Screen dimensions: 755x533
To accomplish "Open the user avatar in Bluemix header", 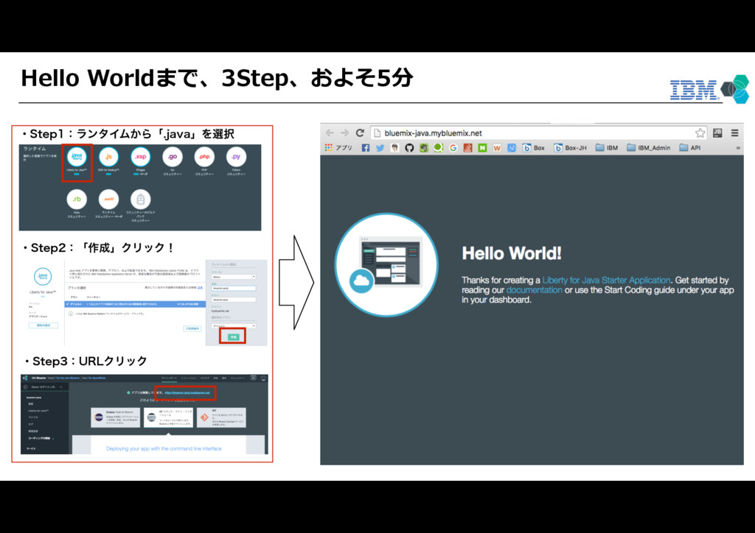I will click(x=263, y=378).
